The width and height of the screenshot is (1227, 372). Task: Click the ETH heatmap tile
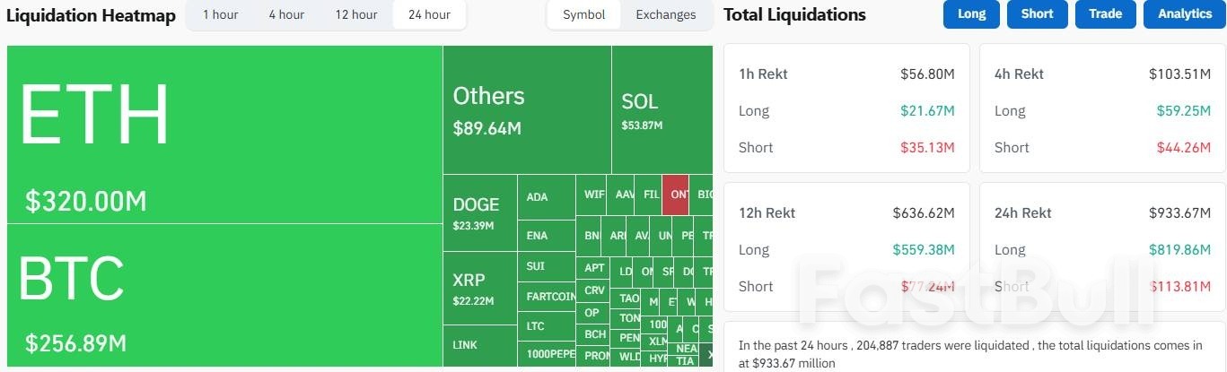(224, 134)
